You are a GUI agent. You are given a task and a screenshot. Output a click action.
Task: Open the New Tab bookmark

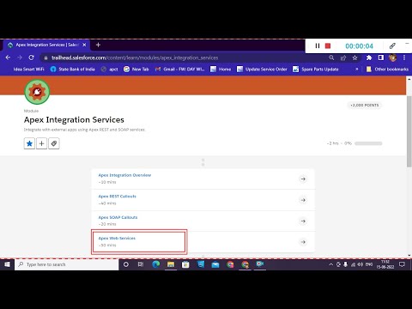136,70
